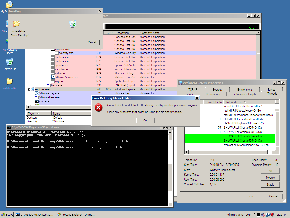Click the process list scroll-up arrow
The image size is (290, 218).
pos(258,33)
